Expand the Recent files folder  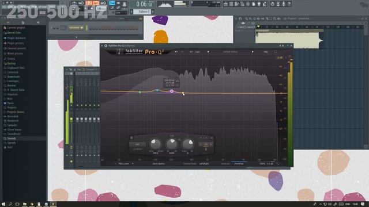[x=12, y=33]
